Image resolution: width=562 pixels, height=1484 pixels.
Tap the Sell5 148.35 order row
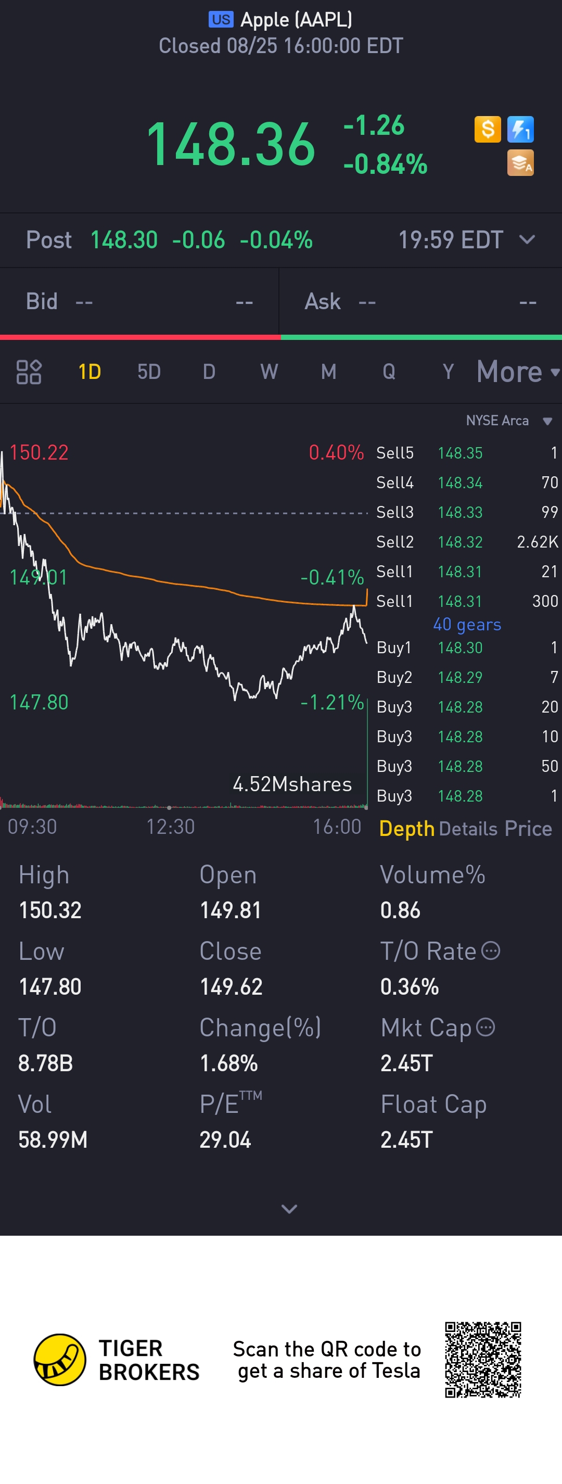click(x=467, y=453)
